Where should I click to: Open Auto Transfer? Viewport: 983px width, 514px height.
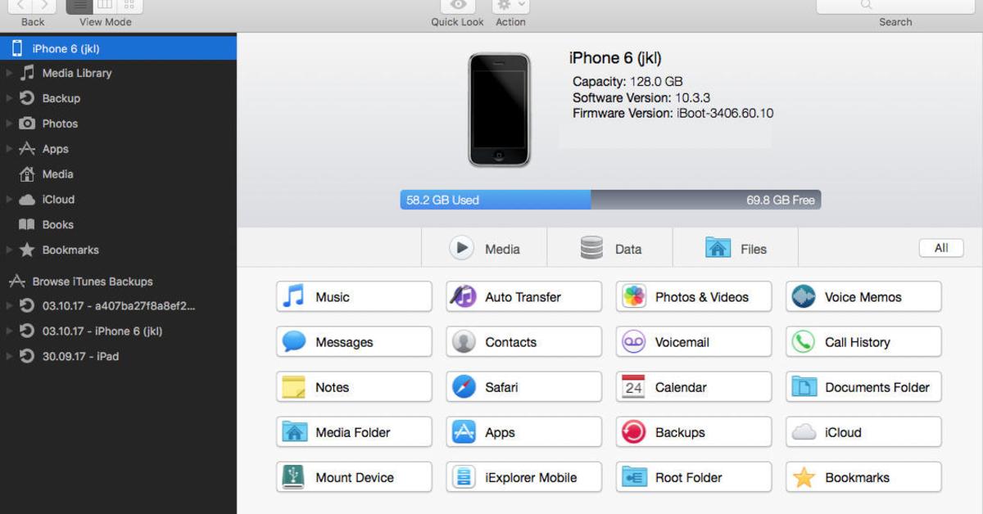click(x=523, y=297)
